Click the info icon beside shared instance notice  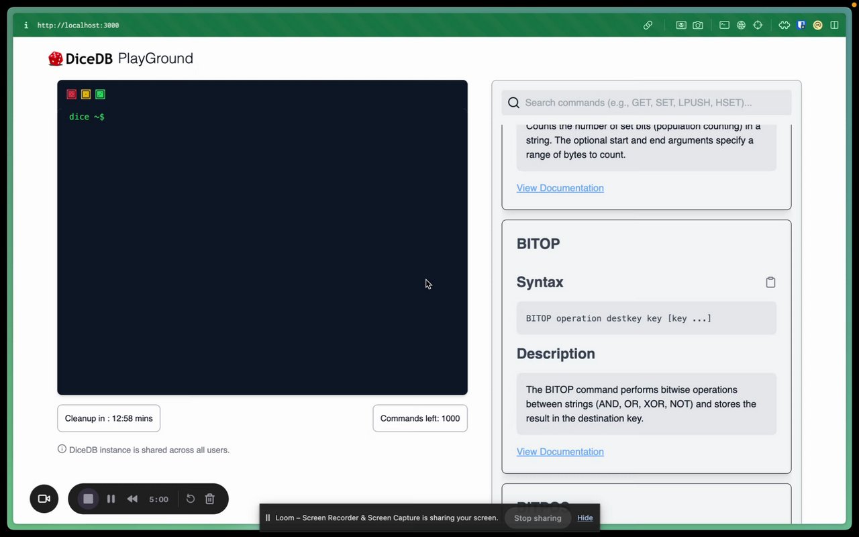[x=62, y=449]
